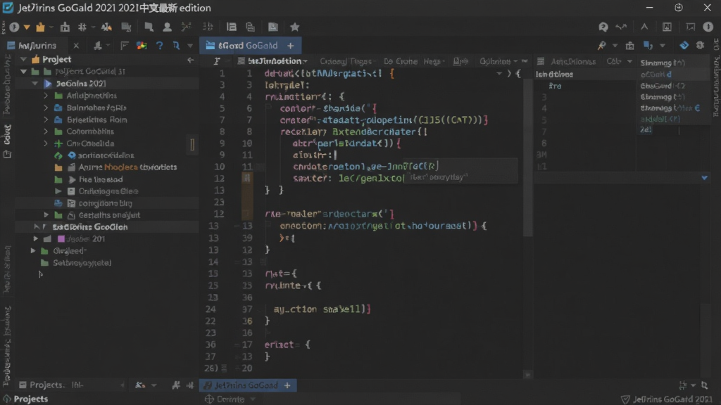
Task: Select the Fiea tiie ssad tree item
Action: click(x=101, y=179)
